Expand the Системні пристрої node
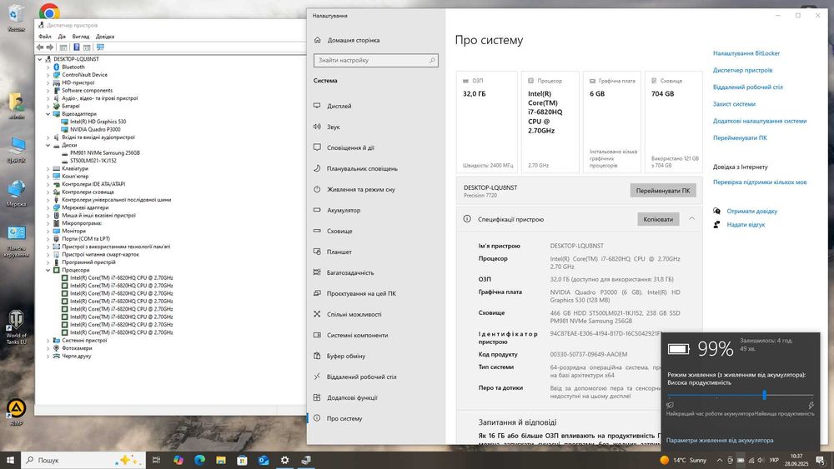This screenshot has height=469, width=834. click(48, 341)
